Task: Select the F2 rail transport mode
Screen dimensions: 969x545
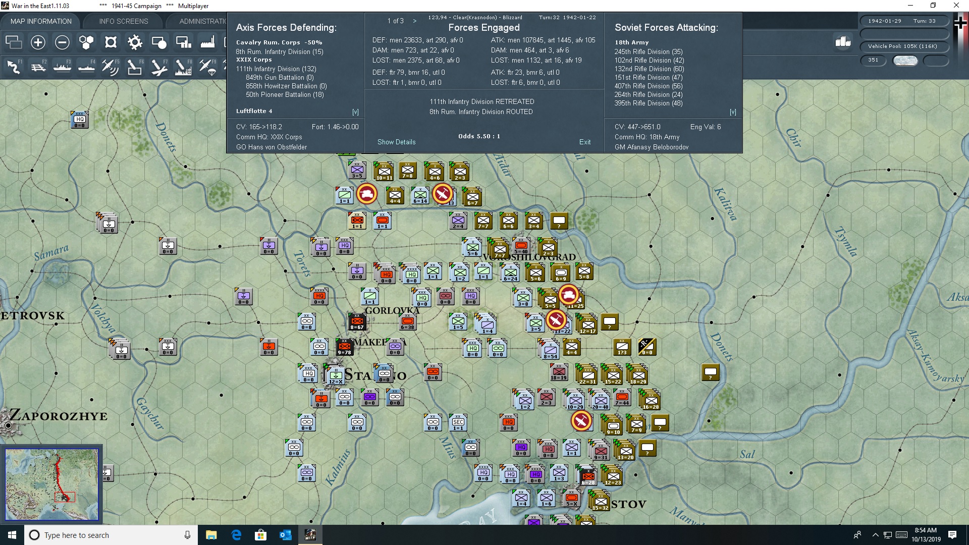Action: click(x=38, y=67)
